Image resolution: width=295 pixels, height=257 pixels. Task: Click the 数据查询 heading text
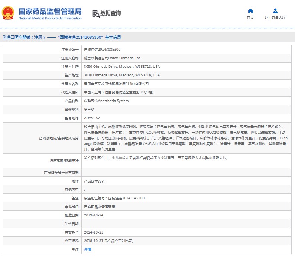[110, 13]
